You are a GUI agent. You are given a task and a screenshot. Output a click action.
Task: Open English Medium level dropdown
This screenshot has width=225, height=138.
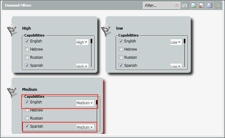click(x=85, y=103)
